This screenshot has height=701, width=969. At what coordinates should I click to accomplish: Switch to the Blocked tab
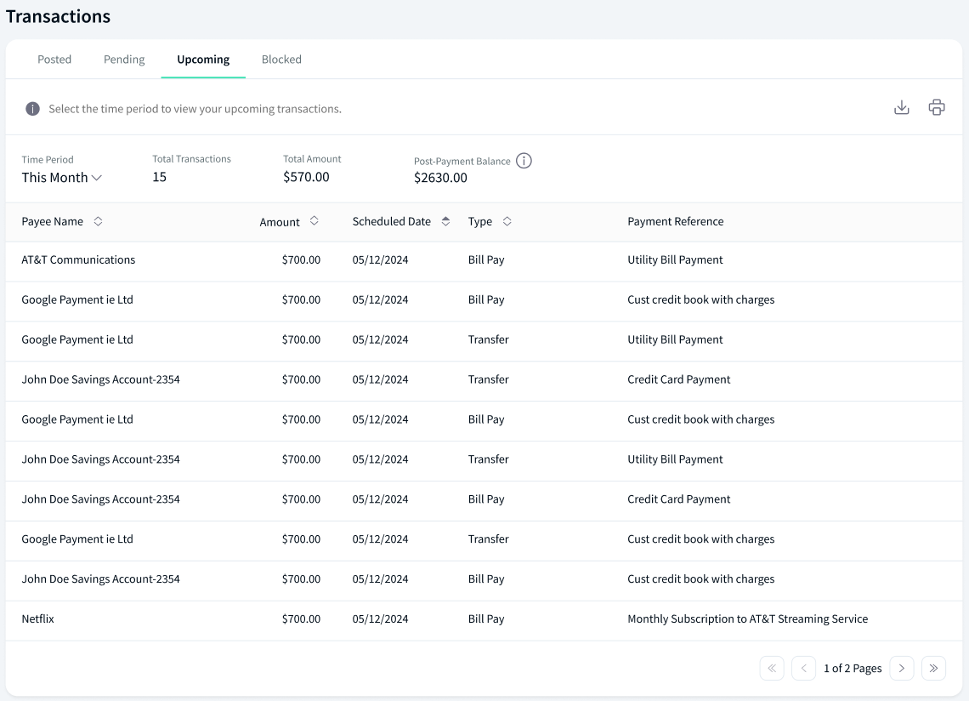tap(281, 60)
